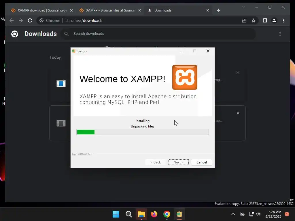The height and width of the screenshot is (221, 295).
Task: Go back in Chrome
Action: [12, 20]
